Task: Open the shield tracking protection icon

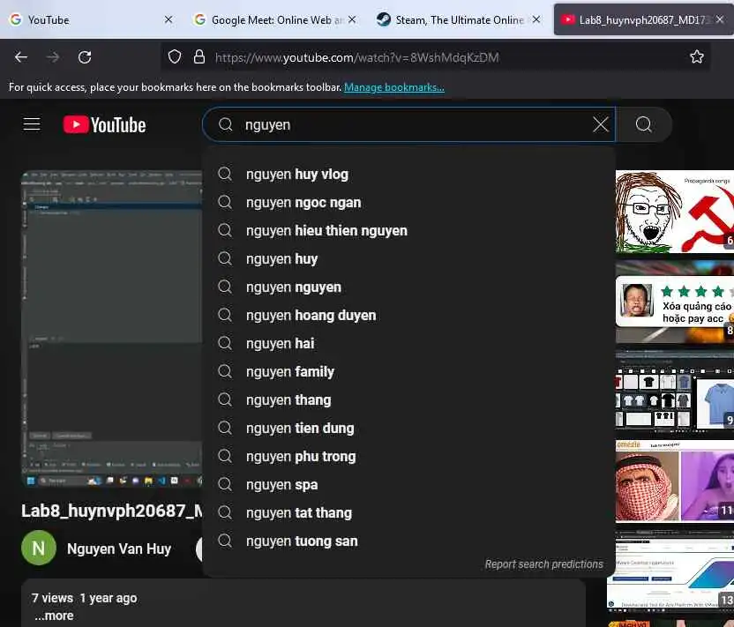Action: coord(175,56)
